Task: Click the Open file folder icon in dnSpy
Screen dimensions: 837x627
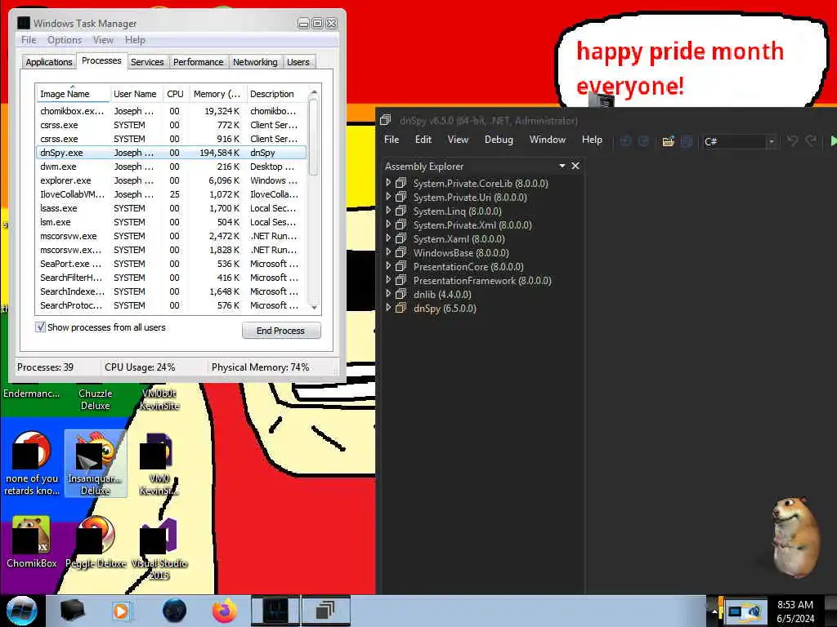Action: tap(668, 141)
